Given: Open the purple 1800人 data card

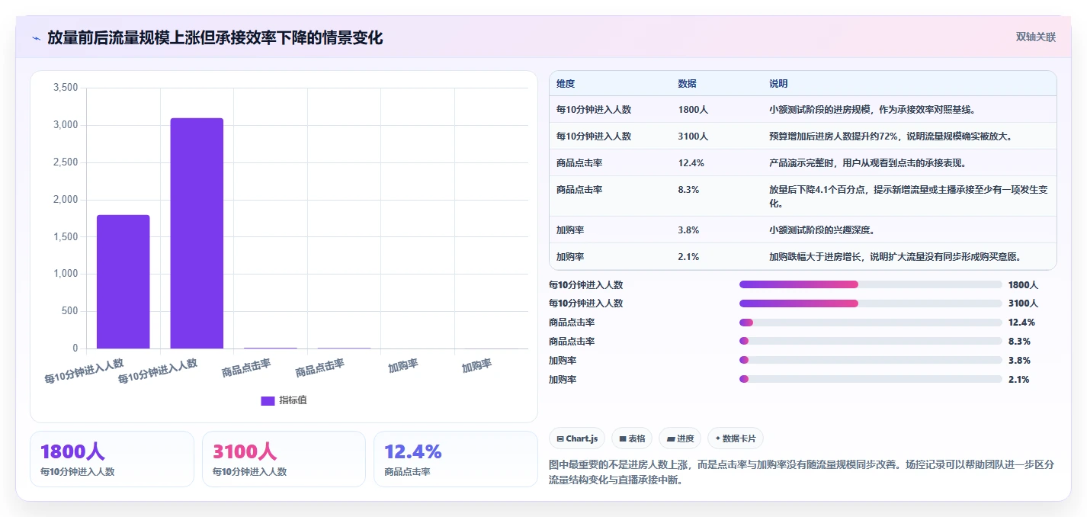Looking at the screenshot, I should click(x=112, y=459).
